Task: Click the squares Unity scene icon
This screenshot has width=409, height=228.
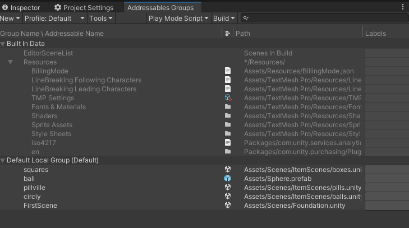Action: coord(228,169)
